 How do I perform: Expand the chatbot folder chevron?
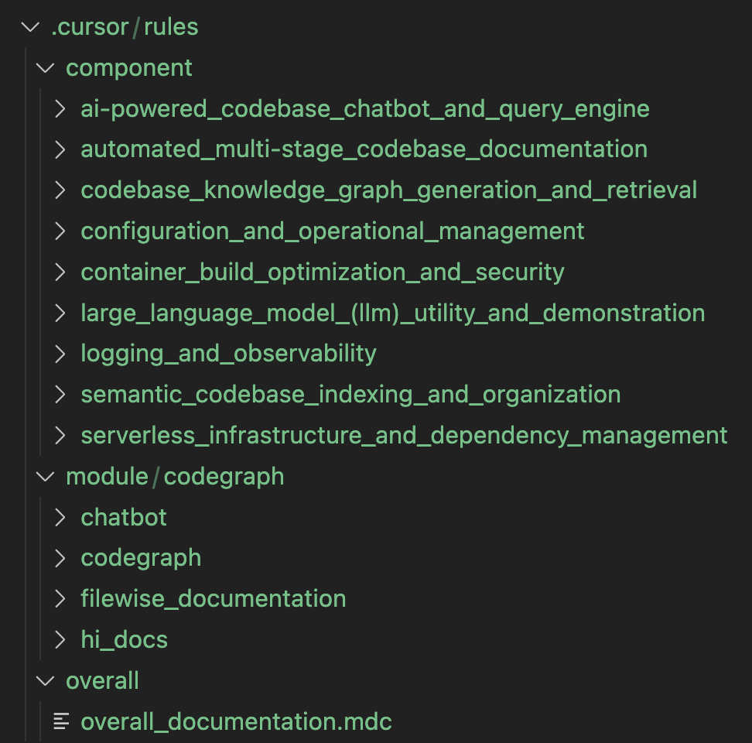tap(60, 517)
